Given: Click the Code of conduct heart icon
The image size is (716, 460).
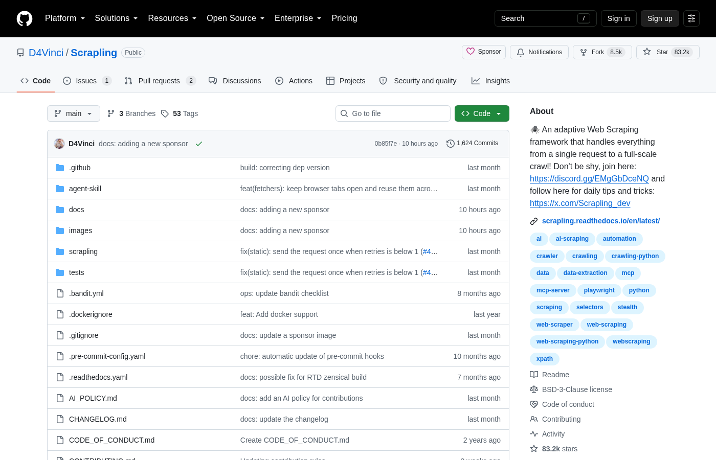Looking at the screenshot, I should tap(534, 404).
